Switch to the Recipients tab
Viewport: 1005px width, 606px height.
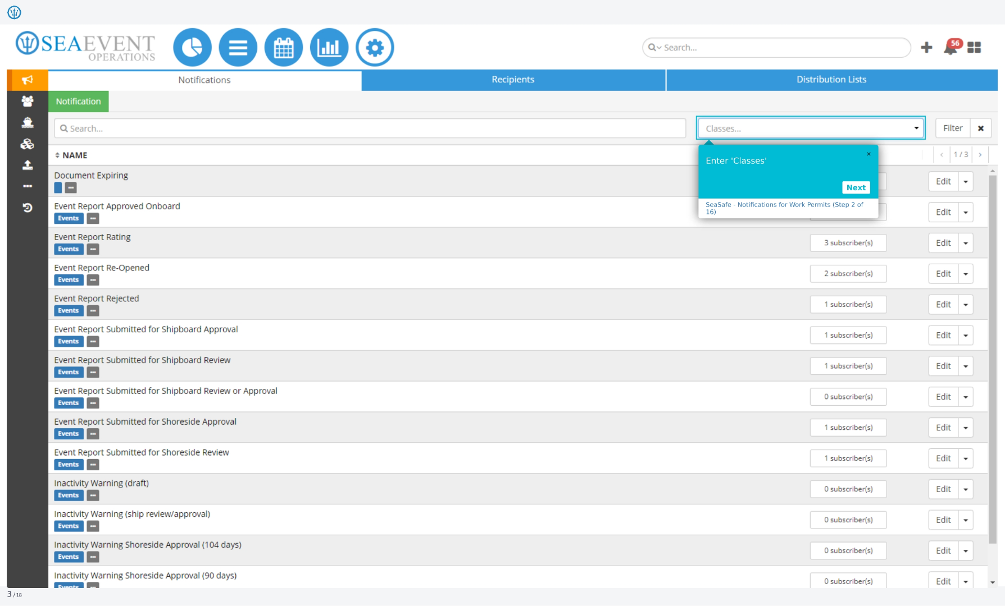(x=513, y=80)
